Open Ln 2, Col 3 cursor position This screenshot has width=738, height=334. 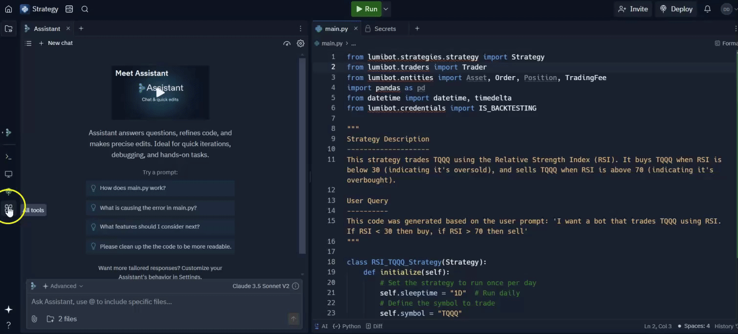click(658, 326)
